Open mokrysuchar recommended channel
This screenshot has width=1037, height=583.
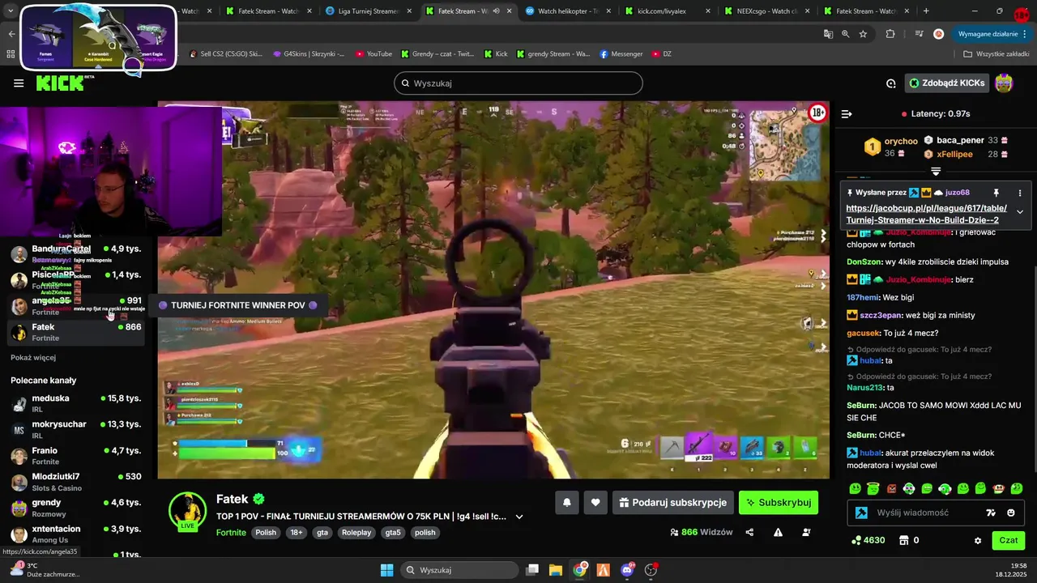76,429
